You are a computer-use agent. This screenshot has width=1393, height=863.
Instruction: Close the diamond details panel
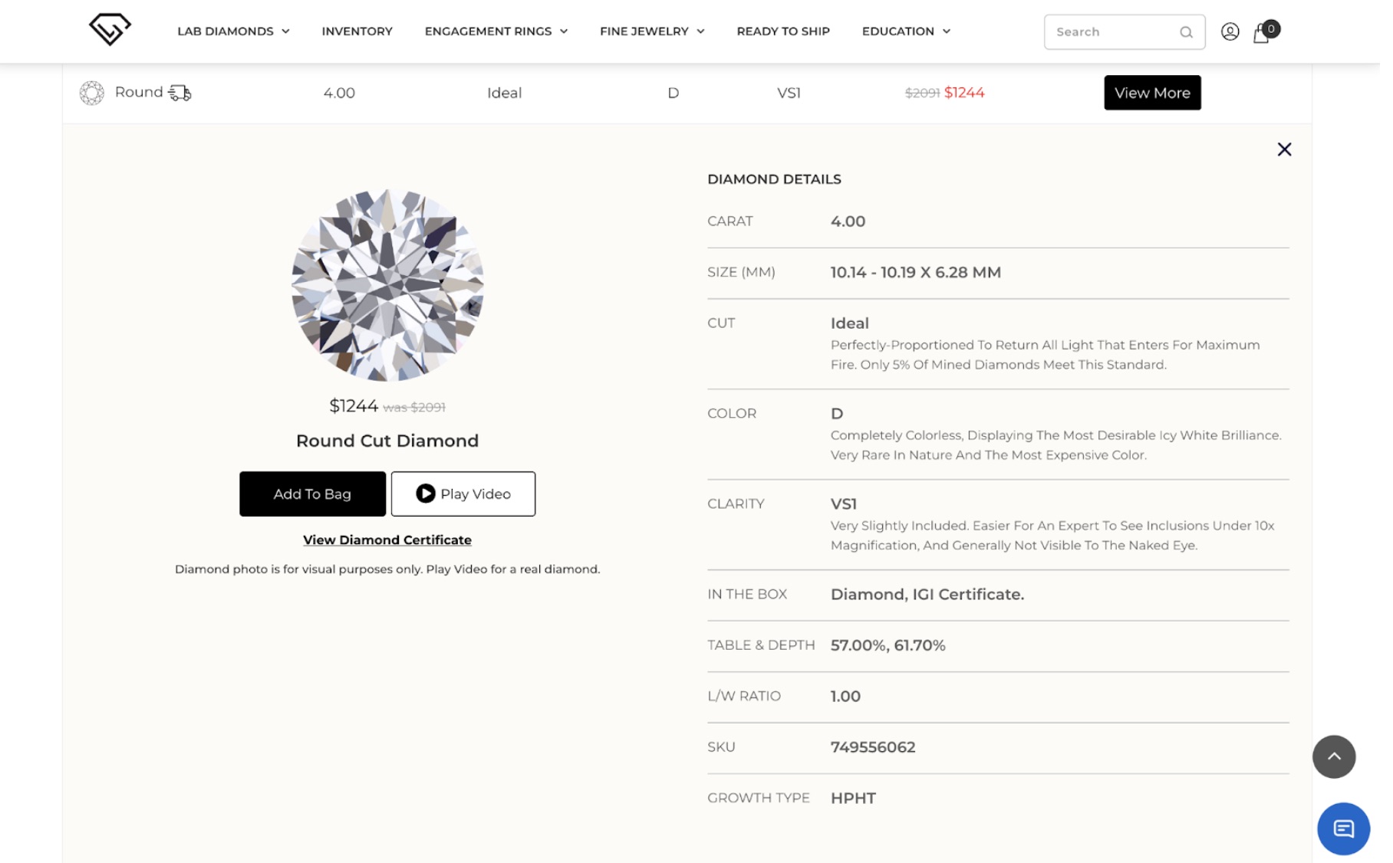click(x=1284, y=149)
